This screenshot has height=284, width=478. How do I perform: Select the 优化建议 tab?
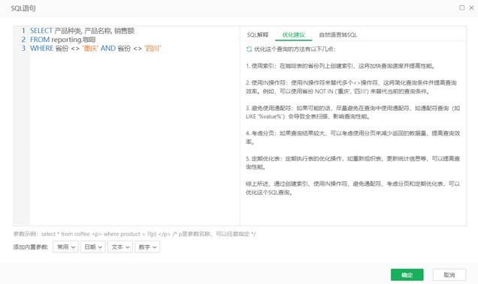pos(293,34)
